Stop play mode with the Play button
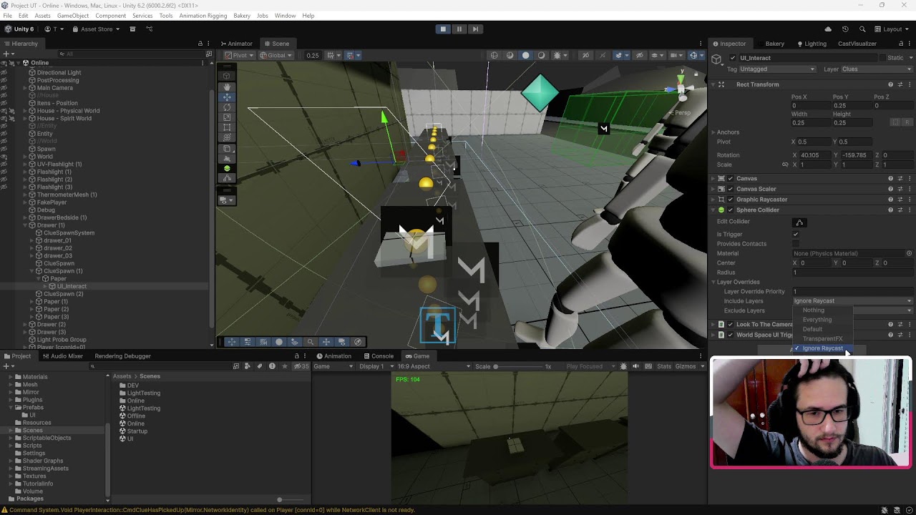916x515 pixels. tap(443, 29)
